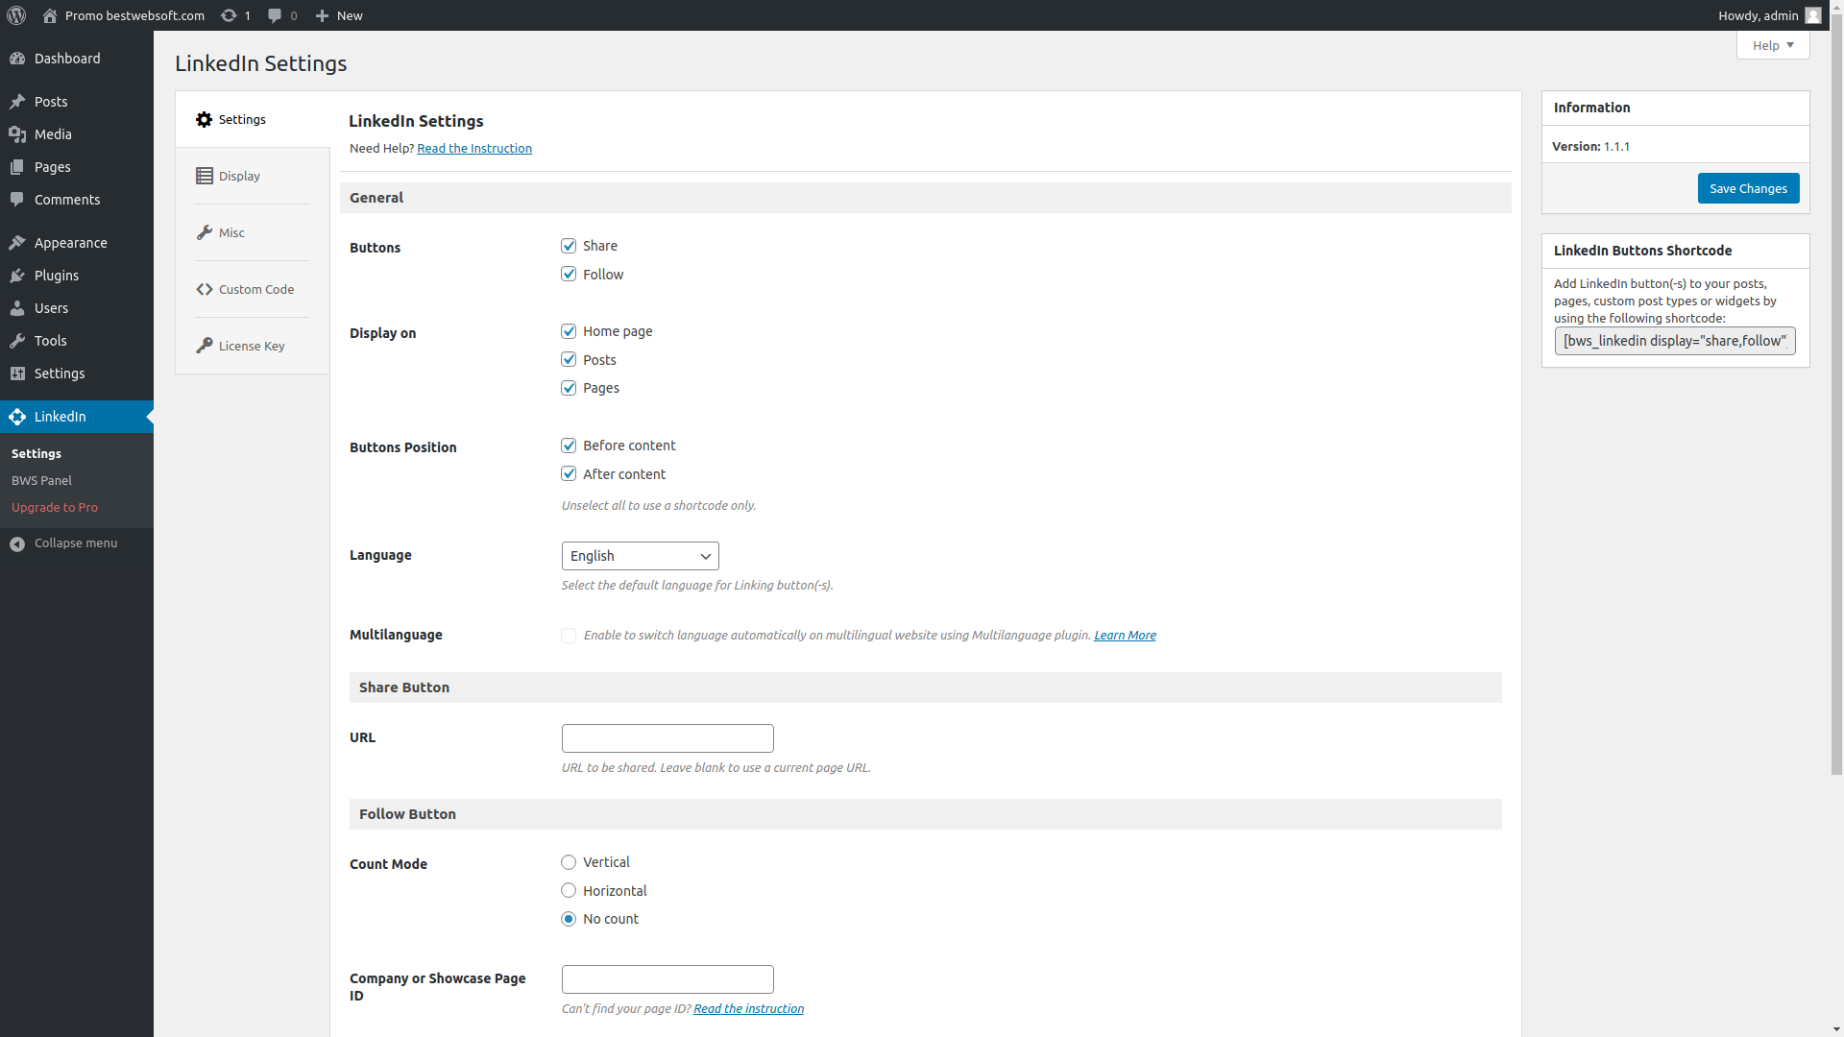1844x1037 pixels.
Task: Click the Settings sliders icon in sidebar
Action: pyautogui.click(x=17, y=374)
